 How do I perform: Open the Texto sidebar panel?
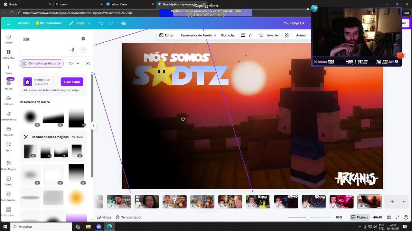point(9,70)
